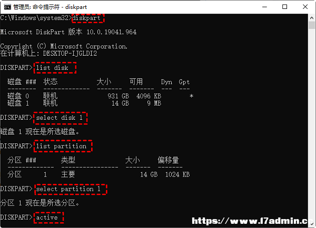Image resolution: width=316 pixels, height=228 pixels.
Task: Click the vertical scrollbar thumb
Action: click(312, 25)
